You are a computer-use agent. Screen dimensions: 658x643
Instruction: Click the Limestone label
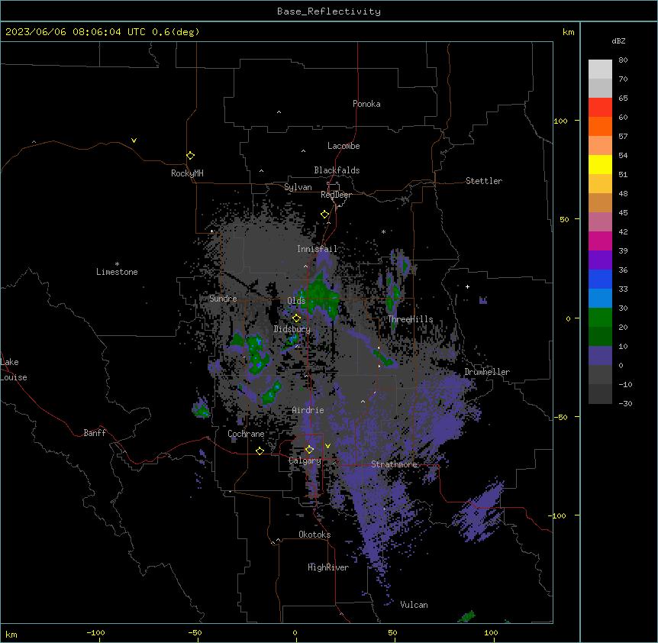click(x=117, y=272)
